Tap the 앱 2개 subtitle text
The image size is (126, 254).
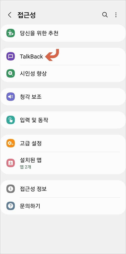tap(25, 167)
